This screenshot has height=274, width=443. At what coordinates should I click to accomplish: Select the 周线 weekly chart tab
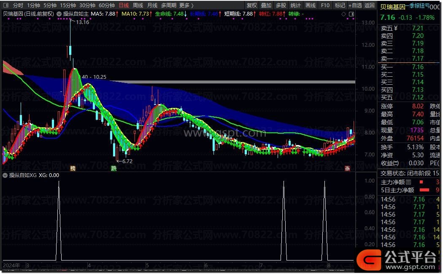coord(138,5)
